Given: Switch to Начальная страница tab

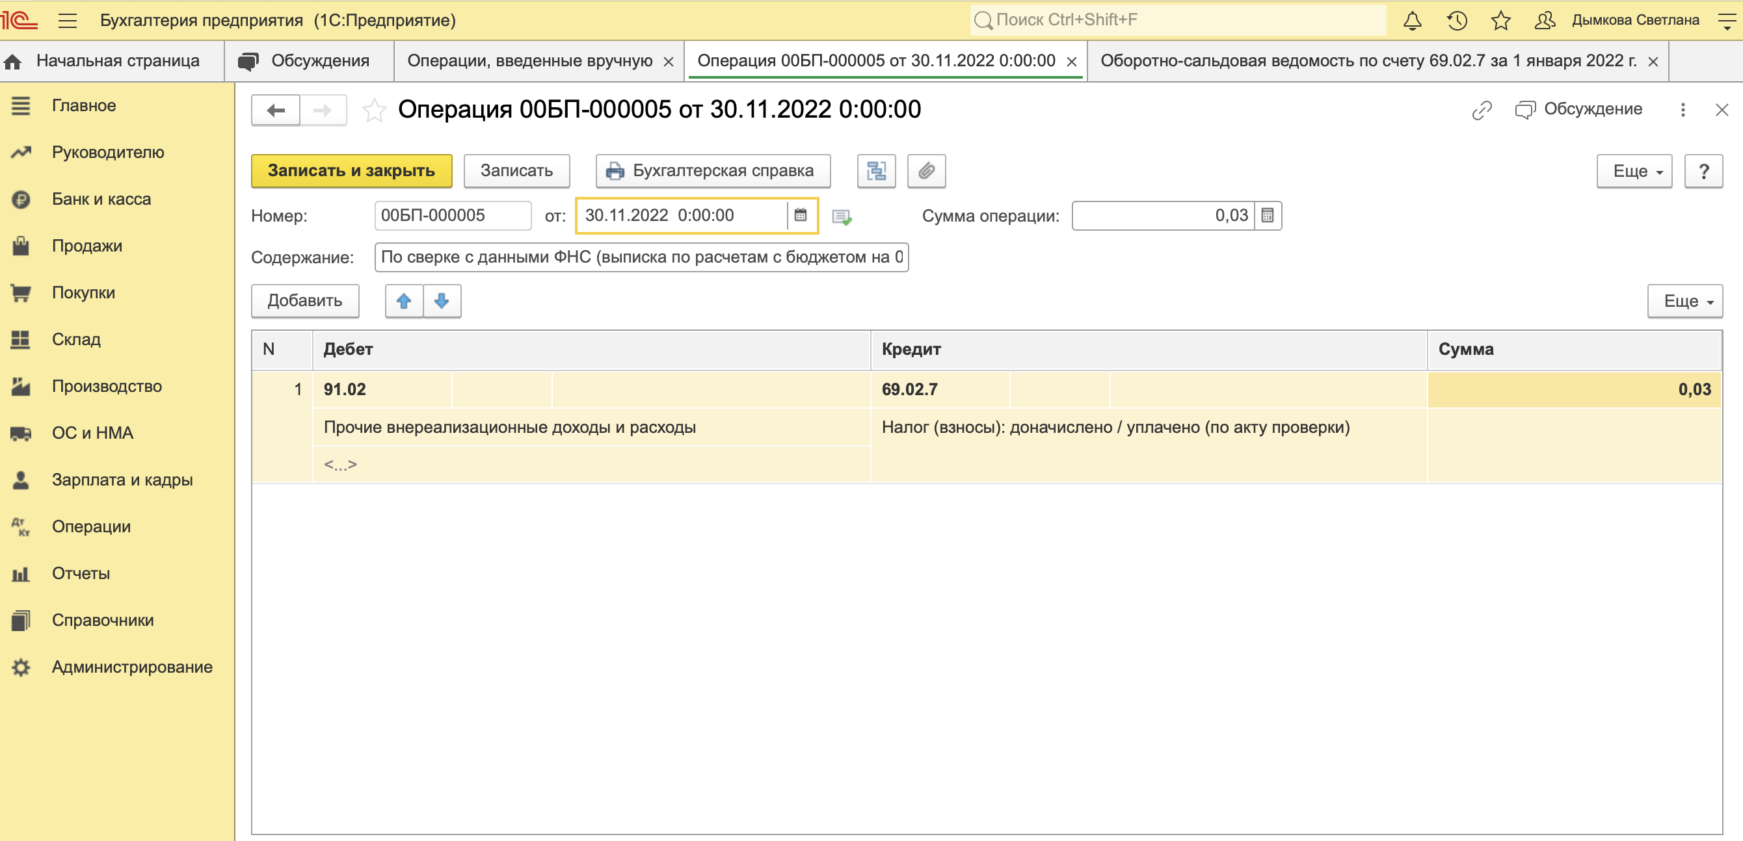Looking at the screenshot, I should click(x=112, y=61).
